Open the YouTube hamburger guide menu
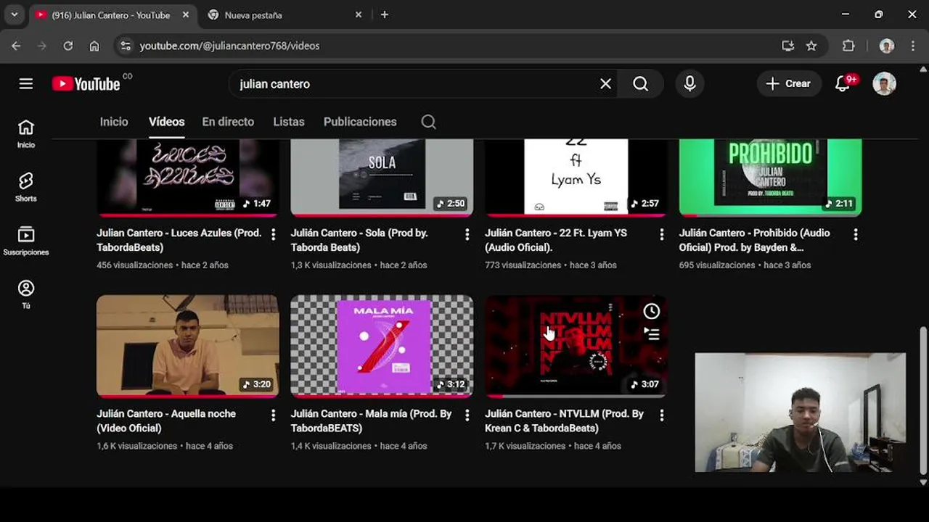The width and height of the screenshot is (929, 522). tap(26, 84)
